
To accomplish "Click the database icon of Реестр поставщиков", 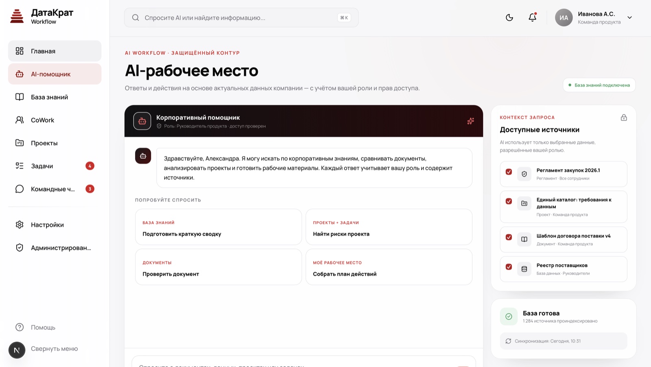I will tap(524, 269).
